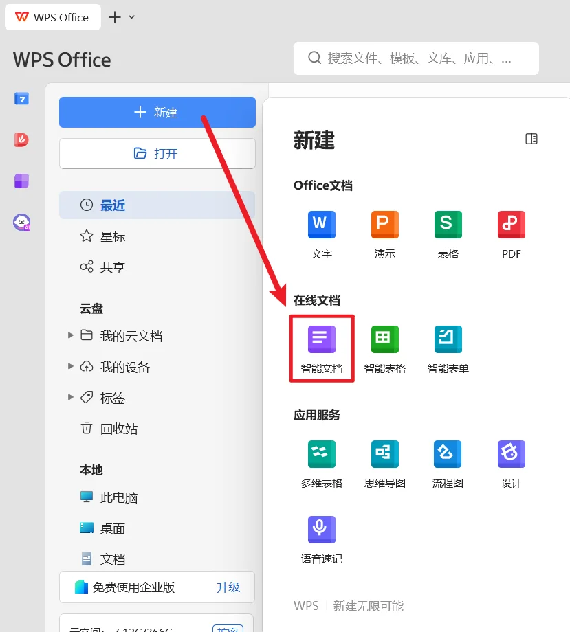The width and height of the screenshot is (570, 632).
Task: Open the dropdown arrow next to the plus tab
Action: point(131,17)
